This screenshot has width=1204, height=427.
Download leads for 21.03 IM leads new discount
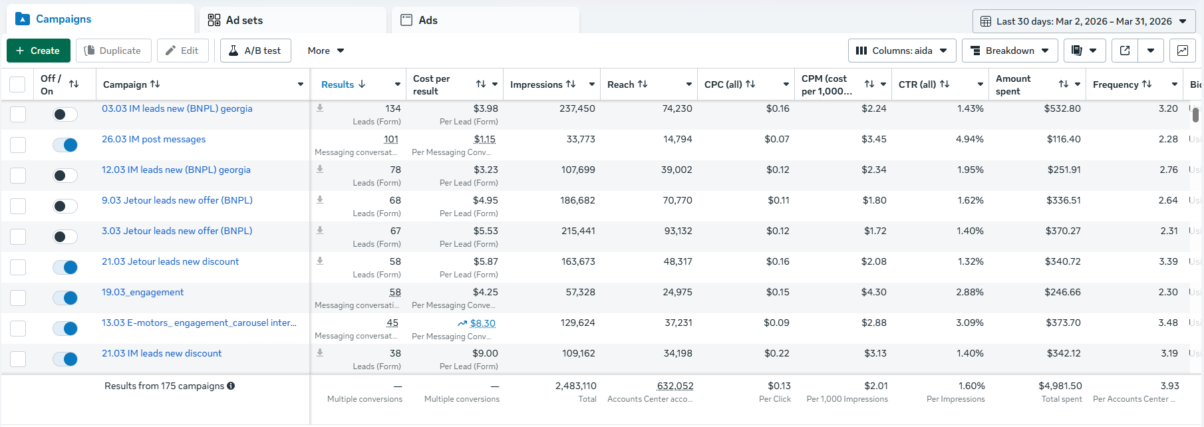point(320,353)
